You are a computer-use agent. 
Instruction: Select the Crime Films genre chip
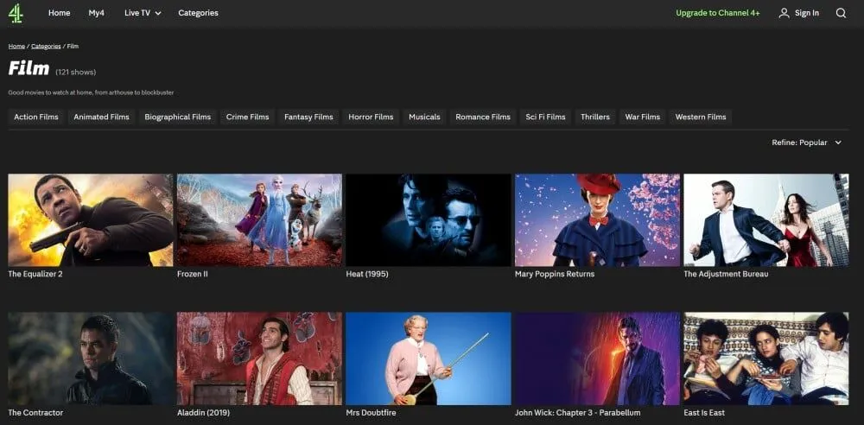(247, 117)
